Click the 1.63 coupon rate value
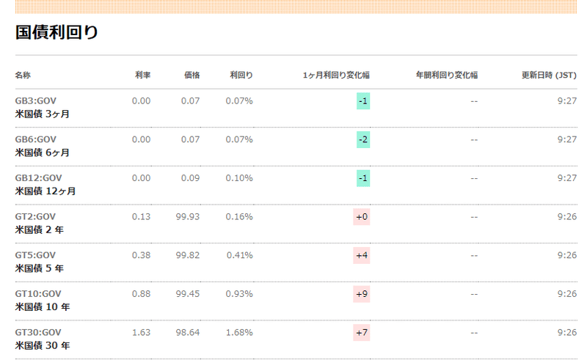587x360 pixels. tap(141, 332)
